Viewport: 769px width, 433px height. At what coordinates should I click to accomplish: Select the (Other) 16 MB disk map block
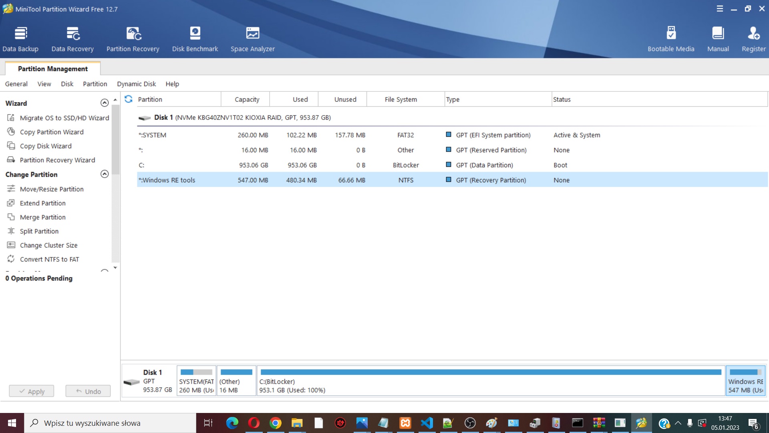pos(236,380)
